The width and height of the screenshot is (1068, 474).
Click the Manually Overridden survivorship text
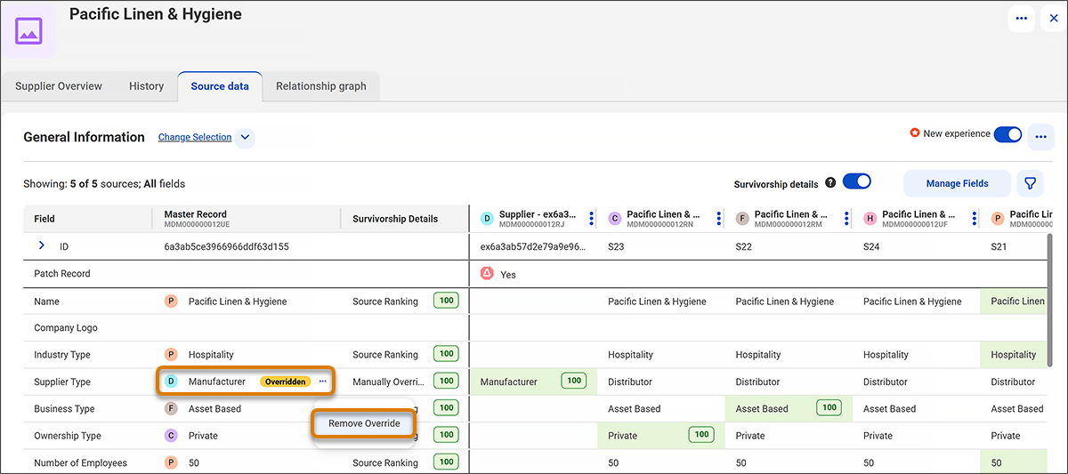[390, 382]
